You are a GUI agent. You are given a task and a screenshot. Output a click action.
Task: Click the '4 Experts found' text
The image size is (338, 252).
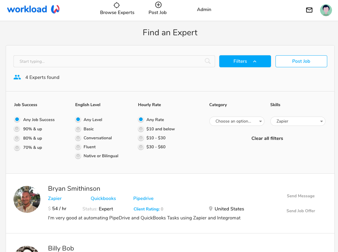click(42, 77)
